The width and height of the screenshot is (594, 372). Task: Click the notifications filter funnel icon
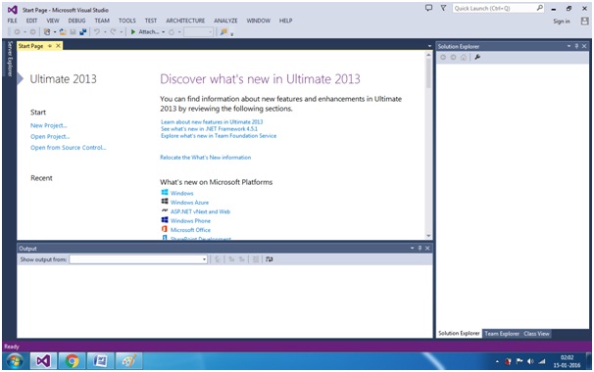pyautogui.click(x=443, y=8)
